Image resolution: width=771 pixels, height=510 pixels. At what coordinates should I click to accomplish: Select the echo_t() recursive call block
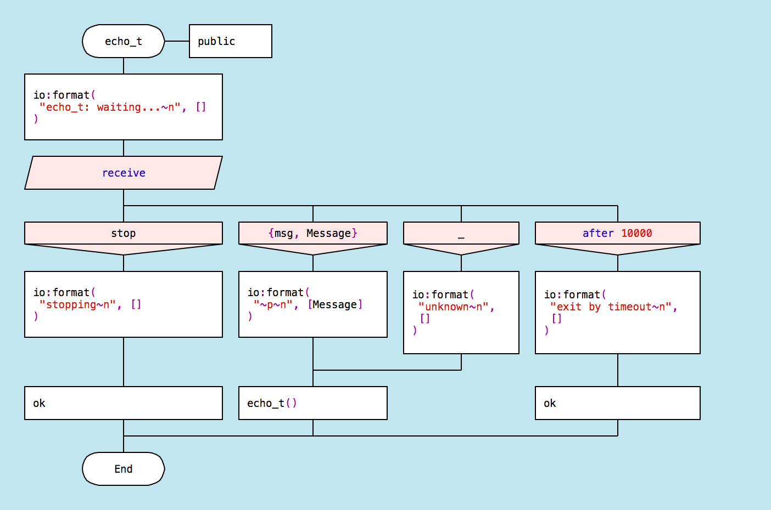click(x=313, y=403)
